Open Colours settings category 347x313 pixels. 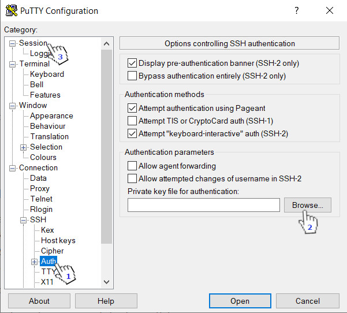point(43,158)
